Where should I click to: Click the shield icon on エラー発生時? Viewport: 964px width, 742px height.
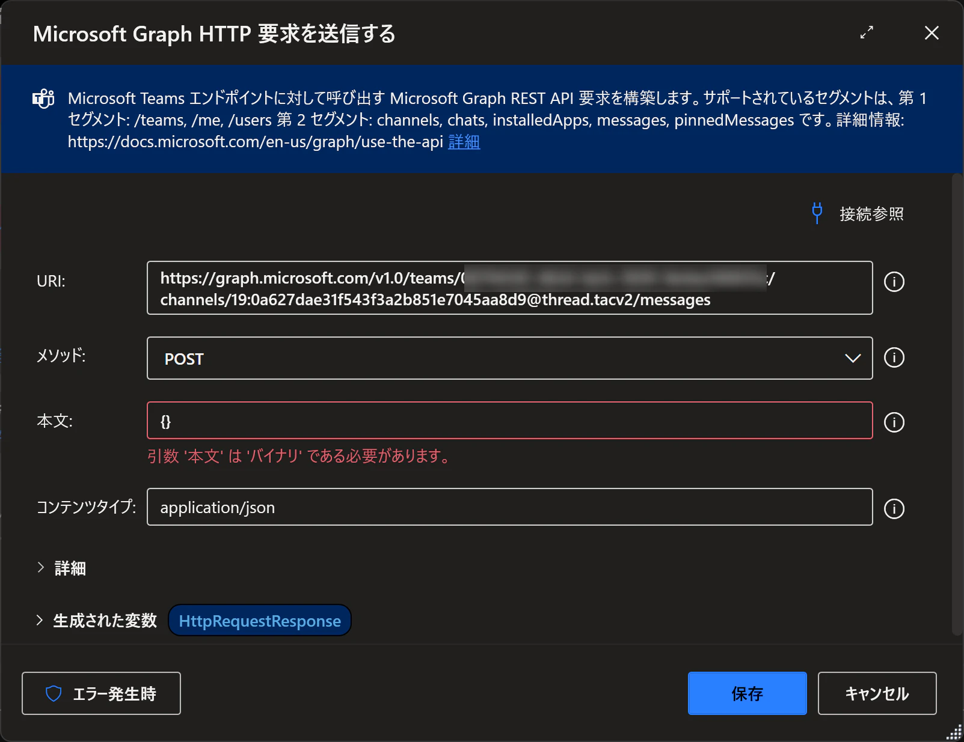tap(54, 694)
